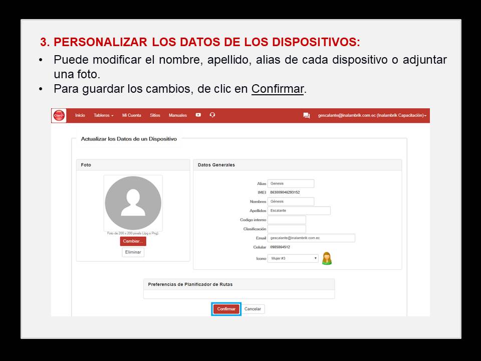Click the Claro logo icon
Viewport: 481px width, 361px height.
(x=59, y=115)
